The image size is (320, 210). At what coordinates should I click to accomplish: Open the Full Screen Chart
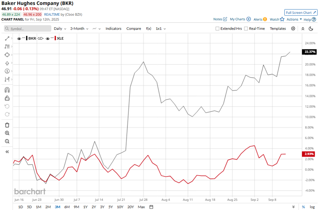click(x=301, y=13)
